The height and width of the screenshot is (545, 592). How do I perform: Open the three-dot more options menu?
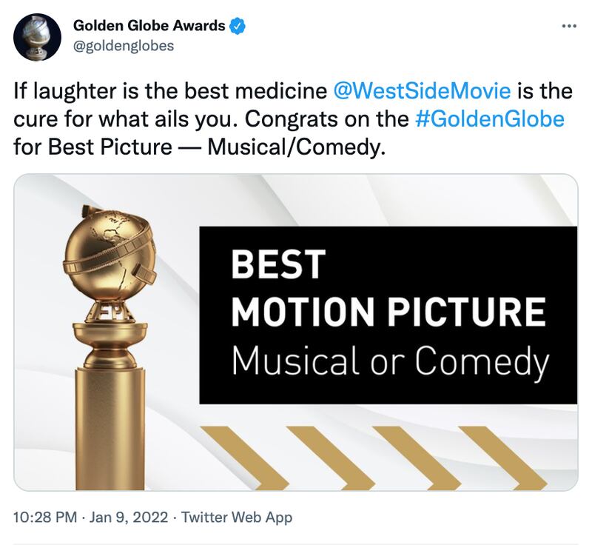click(568, 27)
